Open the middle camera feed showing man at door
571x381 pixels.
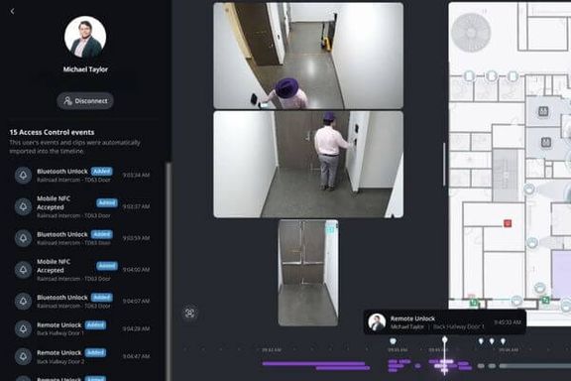point(308,165)
